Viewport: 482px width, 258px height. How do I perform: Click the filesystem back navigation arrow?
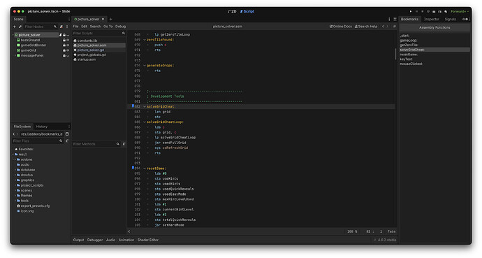point(14,134)
